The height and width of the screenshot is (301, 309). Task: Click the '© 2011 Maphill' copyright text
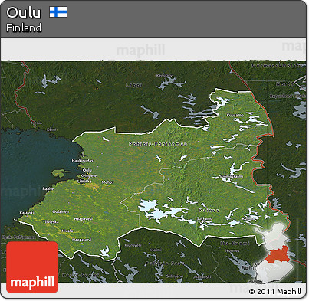pos(275,291)
